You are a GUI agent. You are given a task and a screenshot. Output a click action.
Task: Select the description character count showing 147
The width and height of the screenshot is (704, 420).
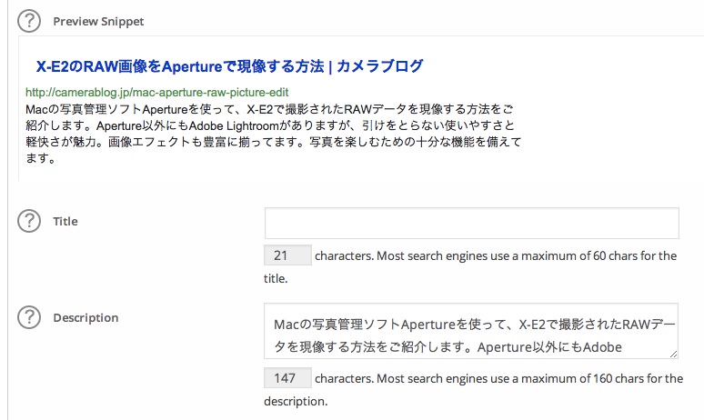pos(287,378)
